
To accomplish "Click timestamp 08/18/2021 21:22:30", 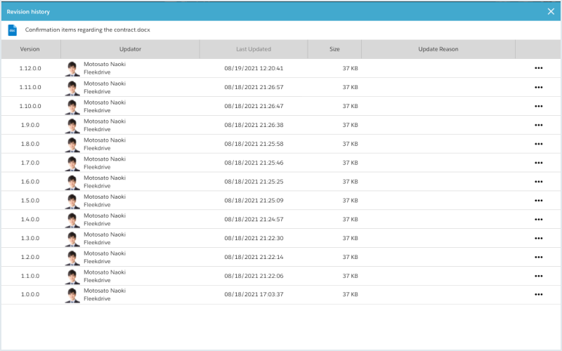I will pyautogui.click(x=254, y=238).
